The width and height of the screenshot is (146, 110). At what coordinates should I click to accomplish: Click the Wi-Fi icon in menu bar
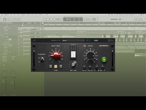point(117,15)
